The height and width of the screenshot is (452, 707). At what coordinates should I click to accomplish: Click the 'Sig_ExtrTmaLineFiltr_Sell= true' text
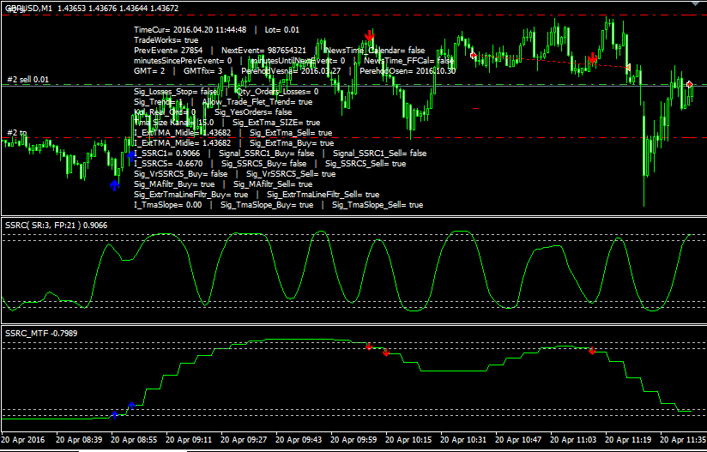(x=323, y=195)
